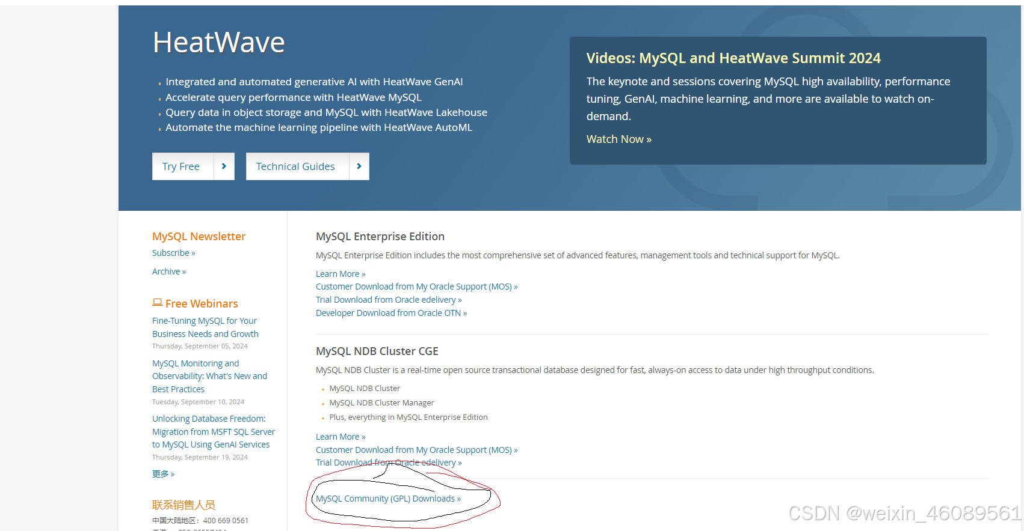1024x531 pixels.
Task: Click the arrow beside Technical Guides
Action: pyautogui.click(x=359, y=166)
